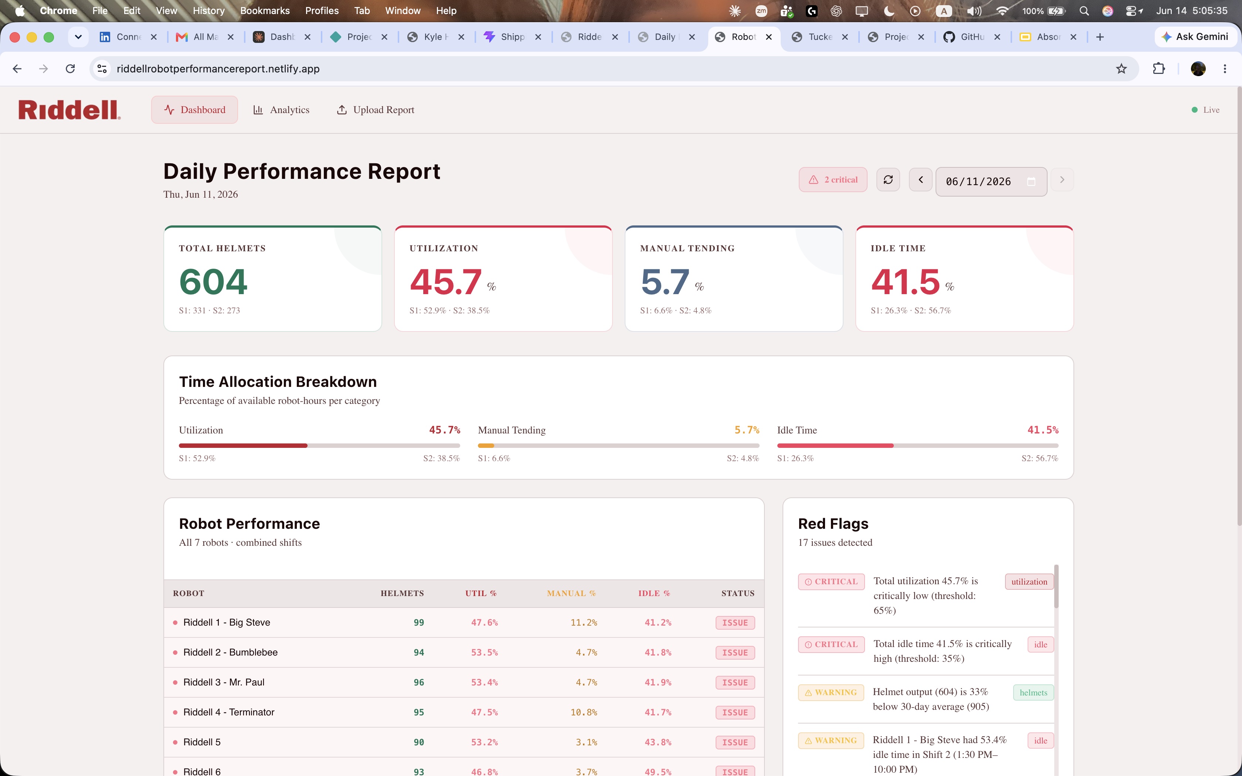Click the Utilization progress bar
This screenshot has width=1242, height=776.
click(x=319, y=446)
